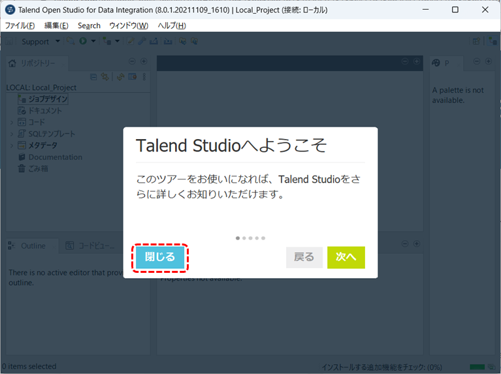501x374 pixels.
Task: Click the first of the two folder-with-arrows toolbar icons
Action: pos(182,41)
